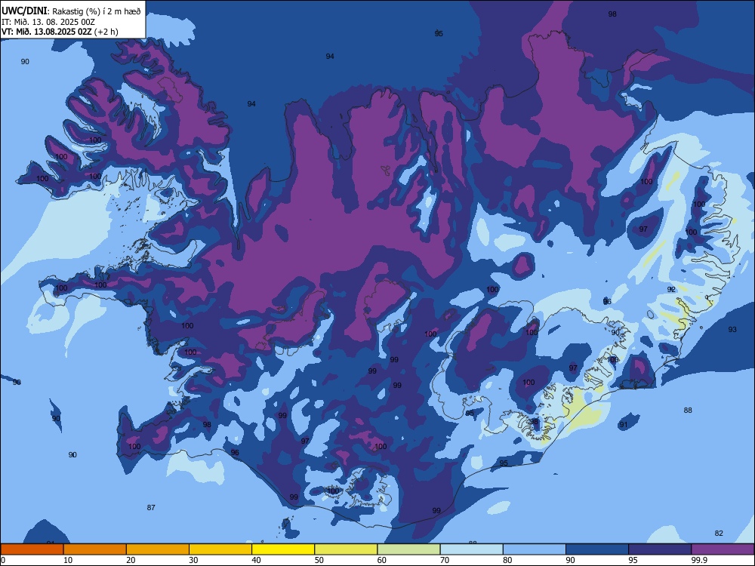The image size is (755, 566).
Task: Click the 93 humidity value off the coast
Action: 732,329
